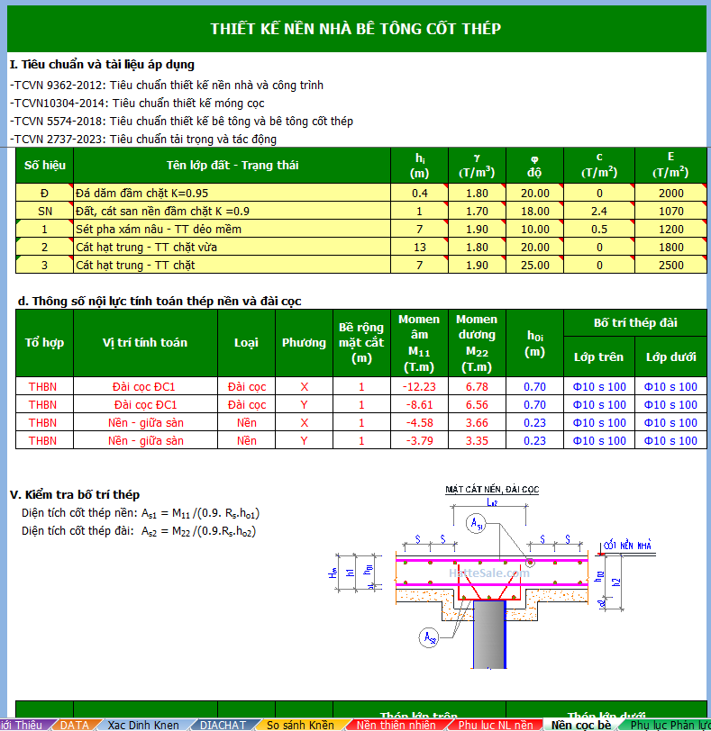Select formula Diện tích cốt thép đài As2
711x731 pixels.
[139, 531]
